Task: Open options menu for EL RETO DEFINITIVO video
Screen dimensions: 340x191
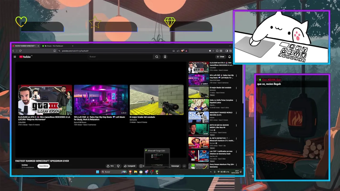Action: (236, 138)
